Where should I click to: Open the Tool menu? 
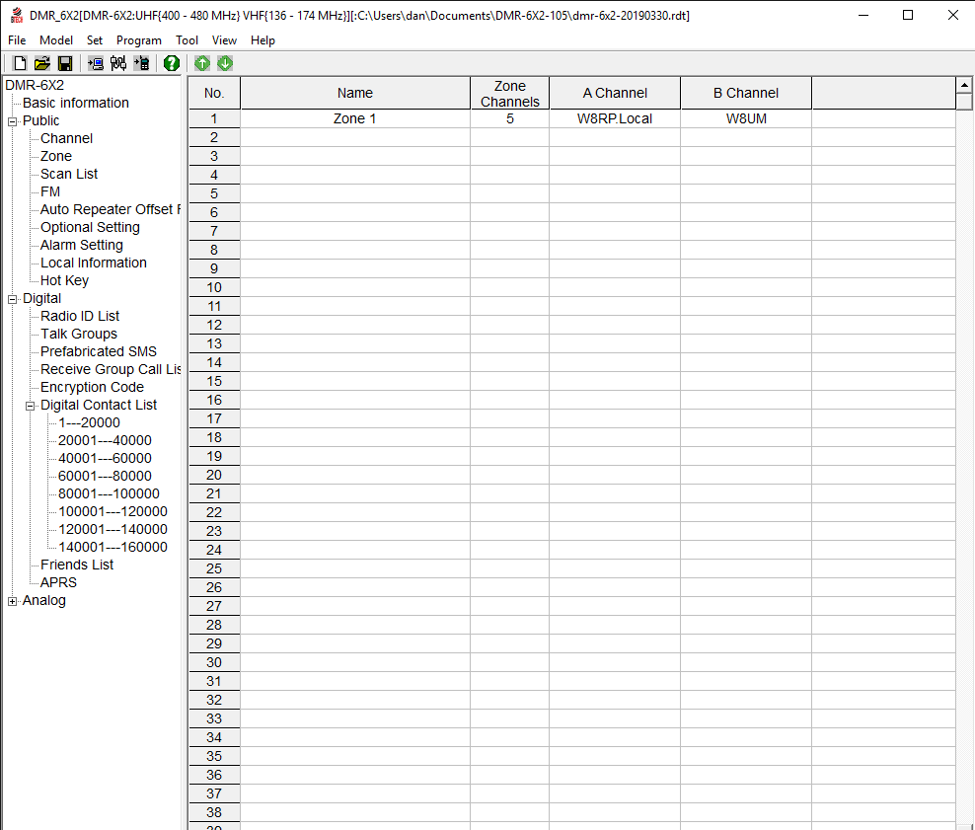[187, 40]
